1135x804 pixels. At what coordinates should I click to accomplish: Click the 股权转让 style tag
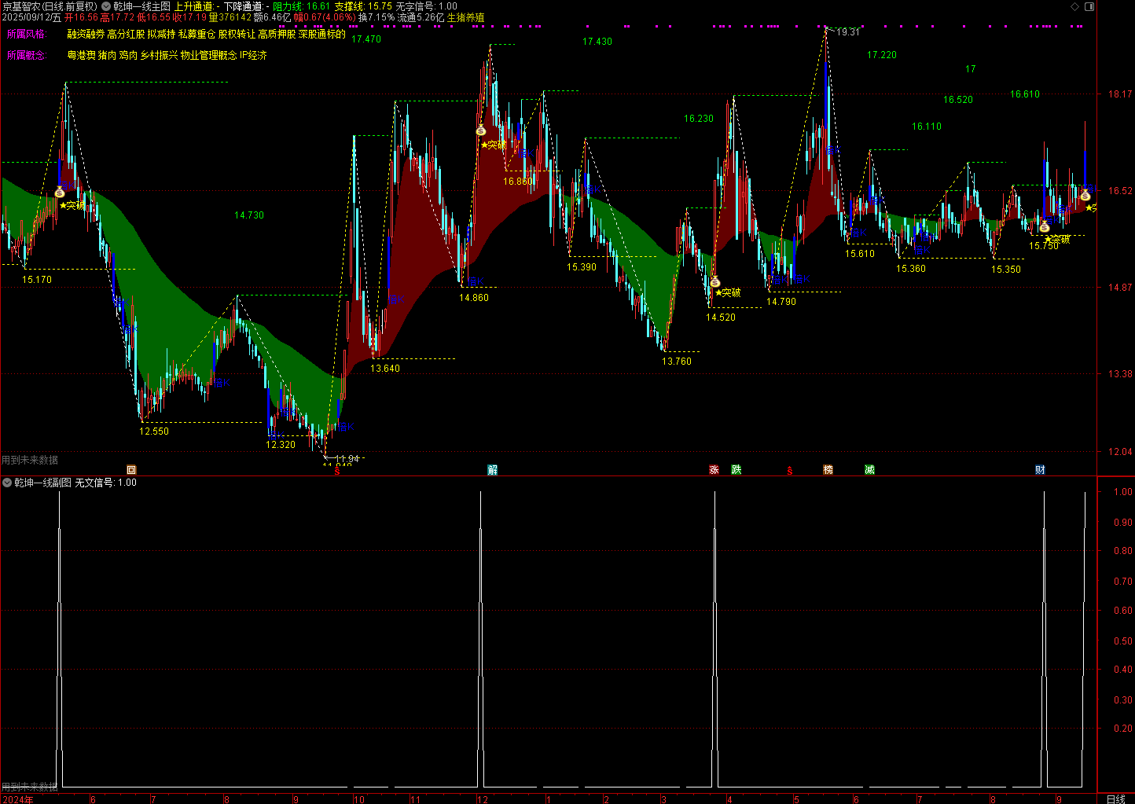tap(237, 34)
